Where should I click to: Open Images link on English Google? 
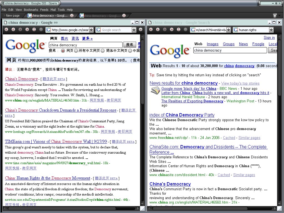[212, 44]
